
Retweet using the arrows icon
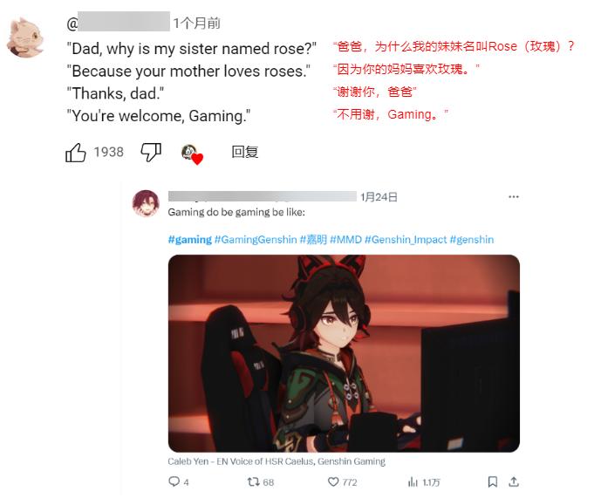coord(253,481)
